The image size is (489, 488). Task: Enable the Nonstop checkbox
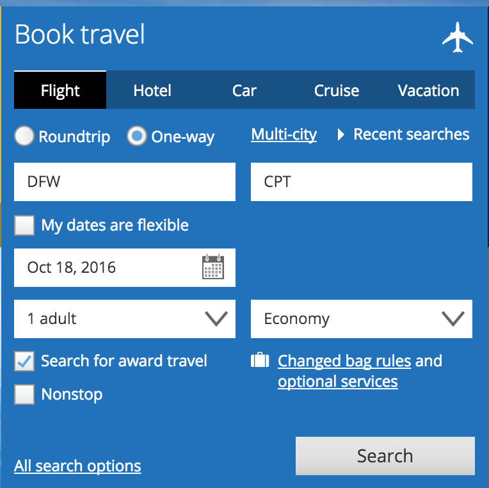[24, 394]
